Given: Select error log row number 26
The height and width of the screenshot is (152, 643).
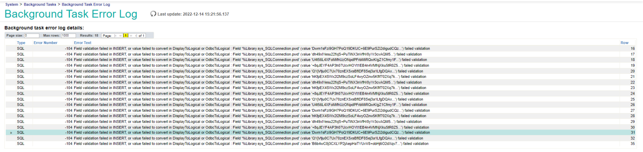Looking at the screenshot, I should pos(321,105).
